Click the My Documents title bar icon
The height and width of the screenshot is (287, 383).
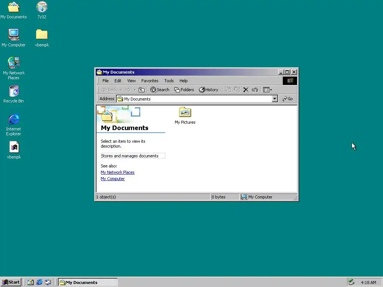[x=99, y=72]
